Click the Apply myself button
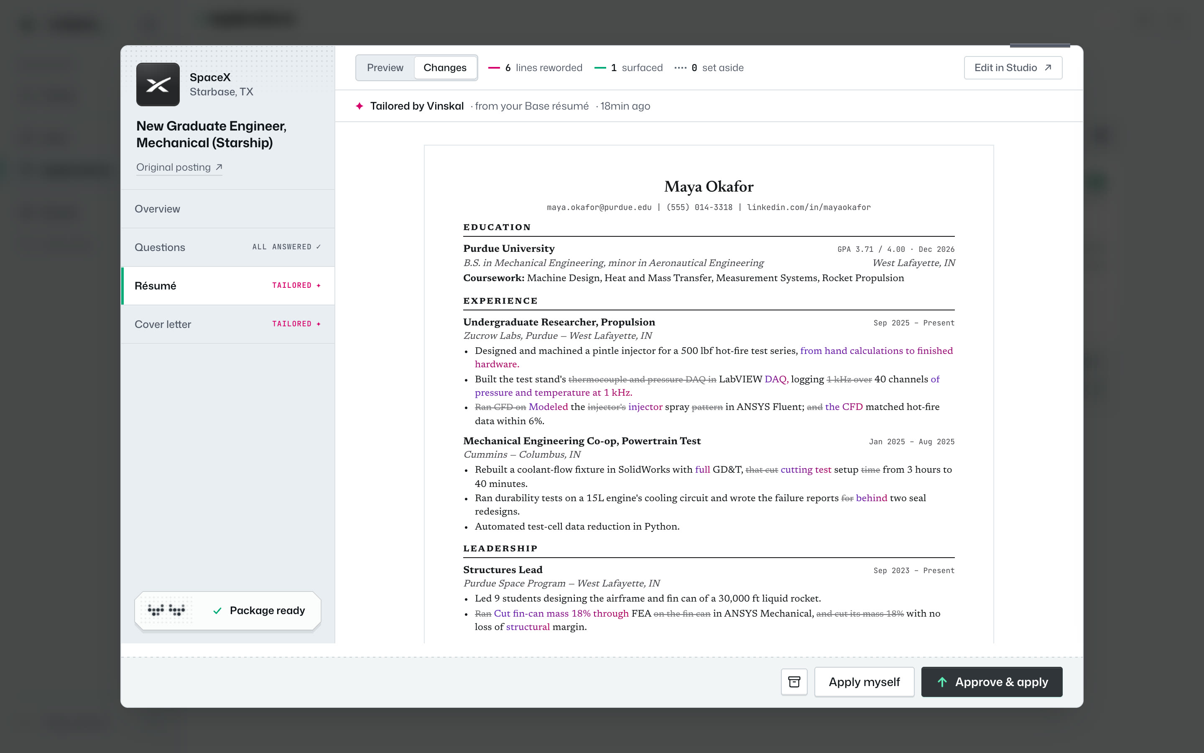 pos(864,682)
